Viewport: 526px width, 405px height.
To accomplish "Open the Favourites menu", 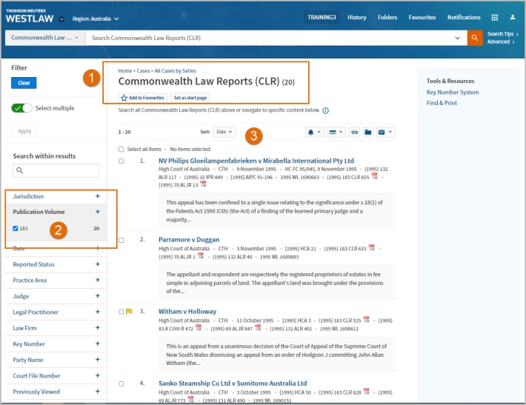I will (422, 17).
